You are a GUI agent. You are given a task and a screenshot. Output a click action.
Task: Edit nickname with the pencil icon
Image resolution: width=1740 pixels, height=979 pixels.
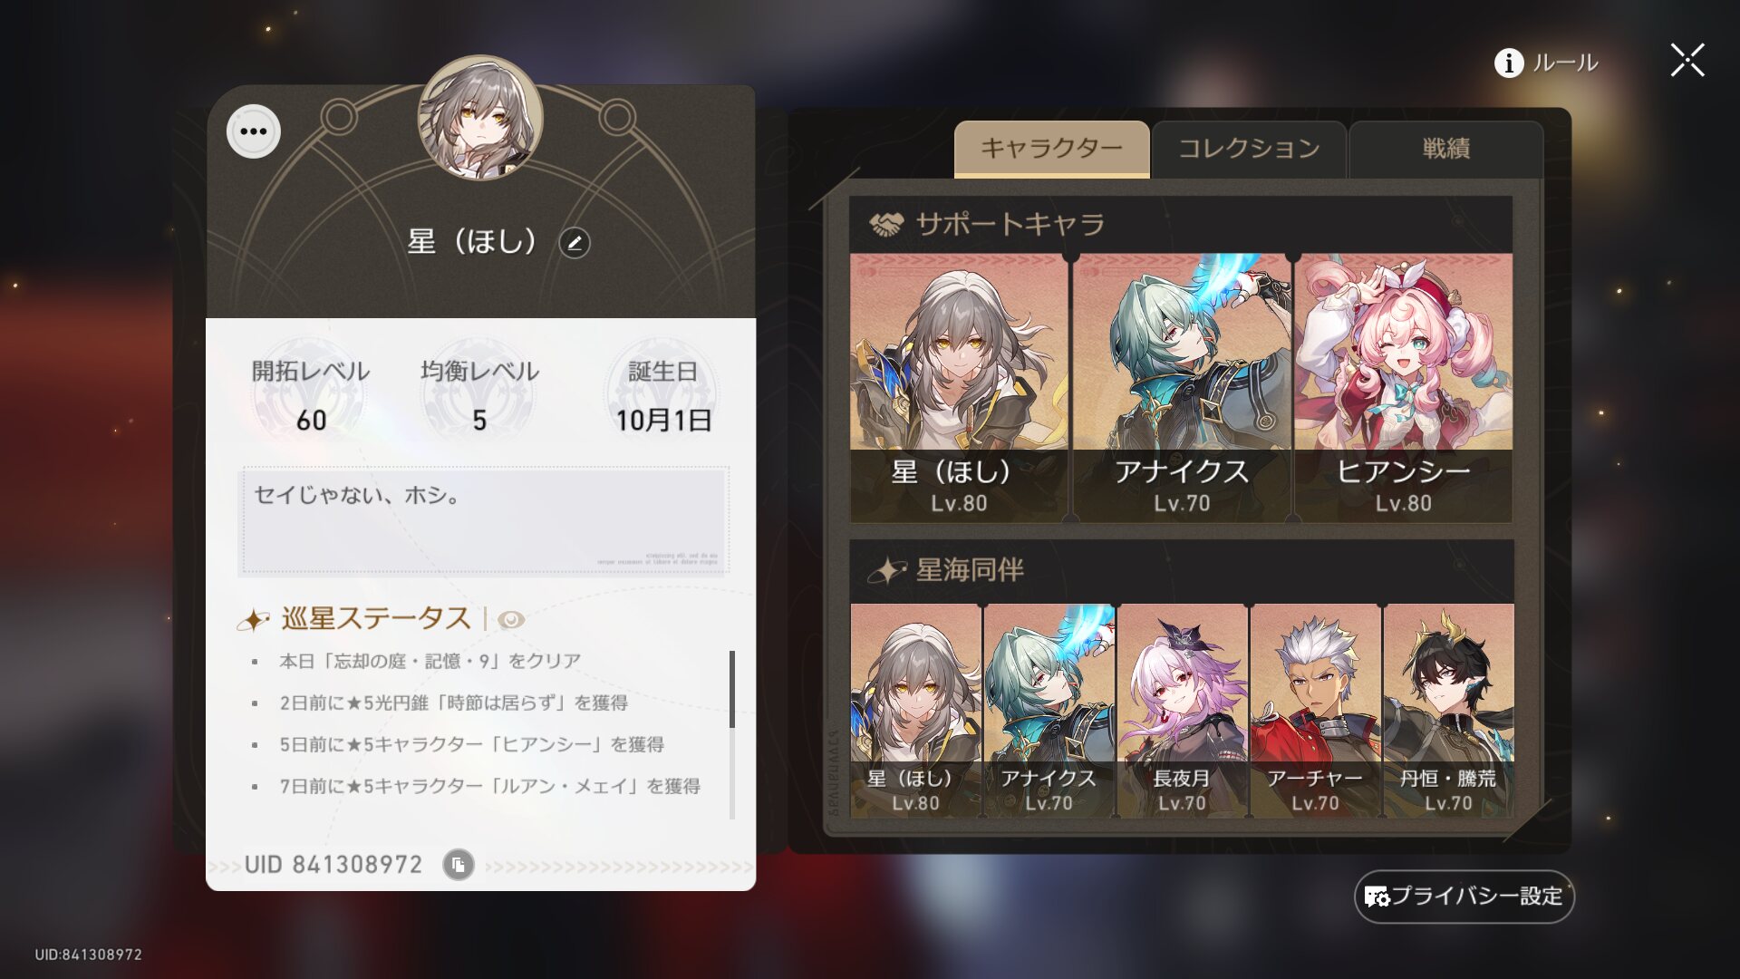(x=575, y=243)
